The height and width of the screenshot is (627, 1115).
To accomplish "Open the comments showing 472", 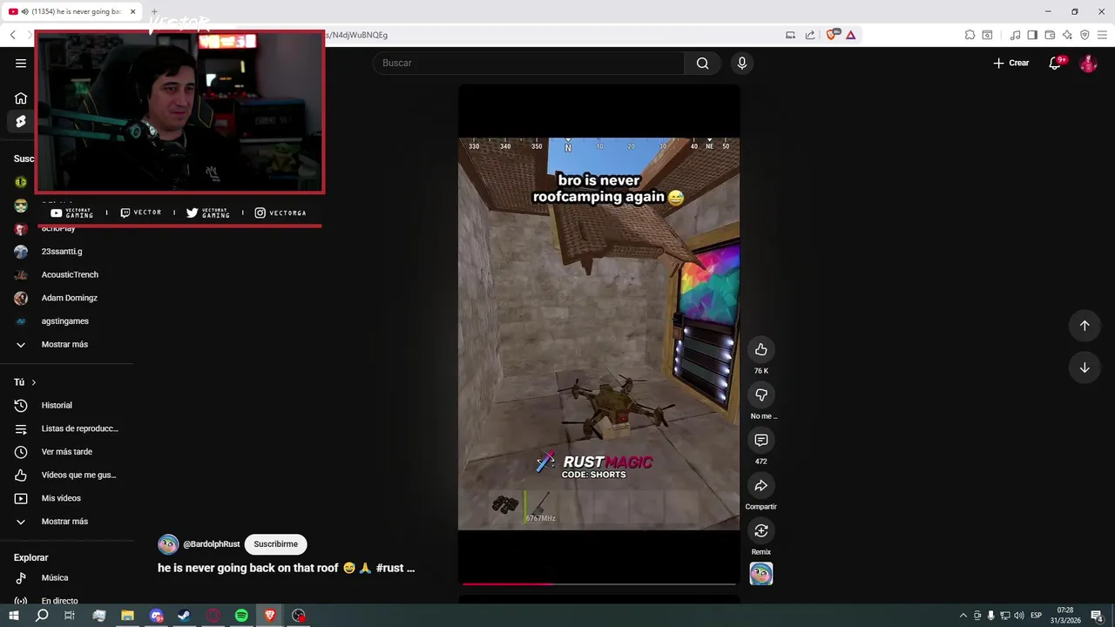I will [760, 440].
